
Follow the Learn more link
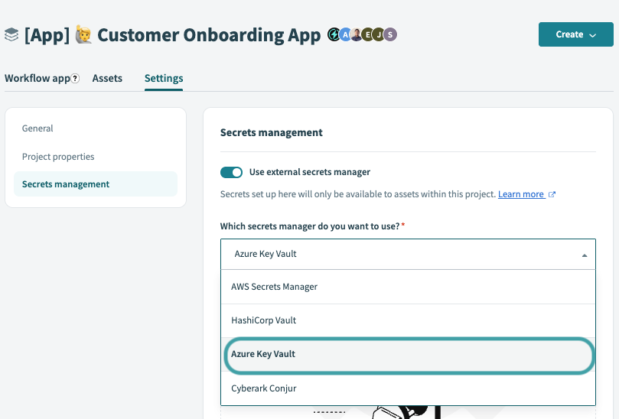(x=521, y=194)
